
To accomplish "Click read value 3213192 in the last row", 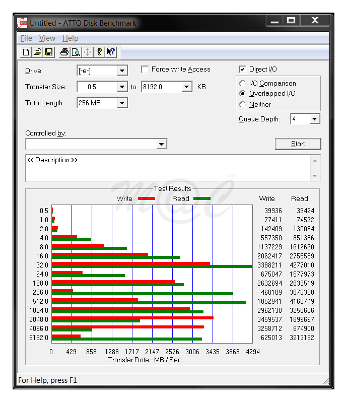I will tap(302, 338).
